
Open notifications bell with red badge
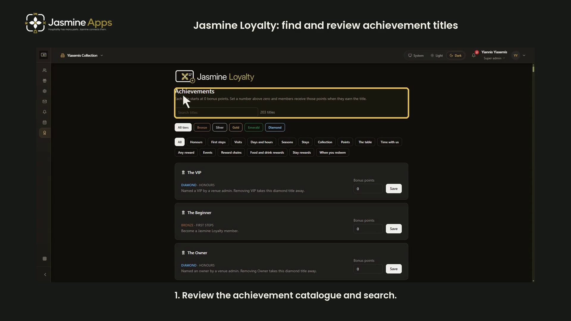pos(474,55)
